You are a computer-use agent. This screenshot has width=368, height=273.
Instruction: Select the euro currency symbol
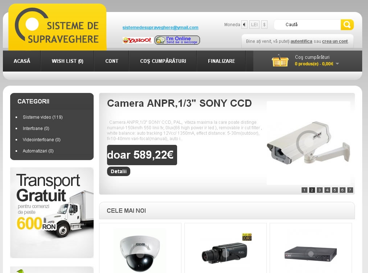[x=244, y=25]
